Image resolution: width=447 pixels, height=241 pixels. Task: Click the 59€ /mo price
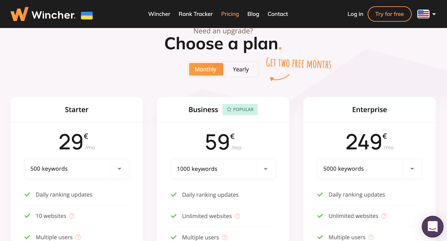pyautogui.click(x=223, y=142)
